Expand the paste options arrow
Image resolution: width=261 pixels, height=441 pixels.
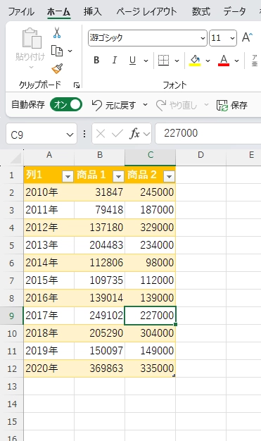click(x=31, y=67)
